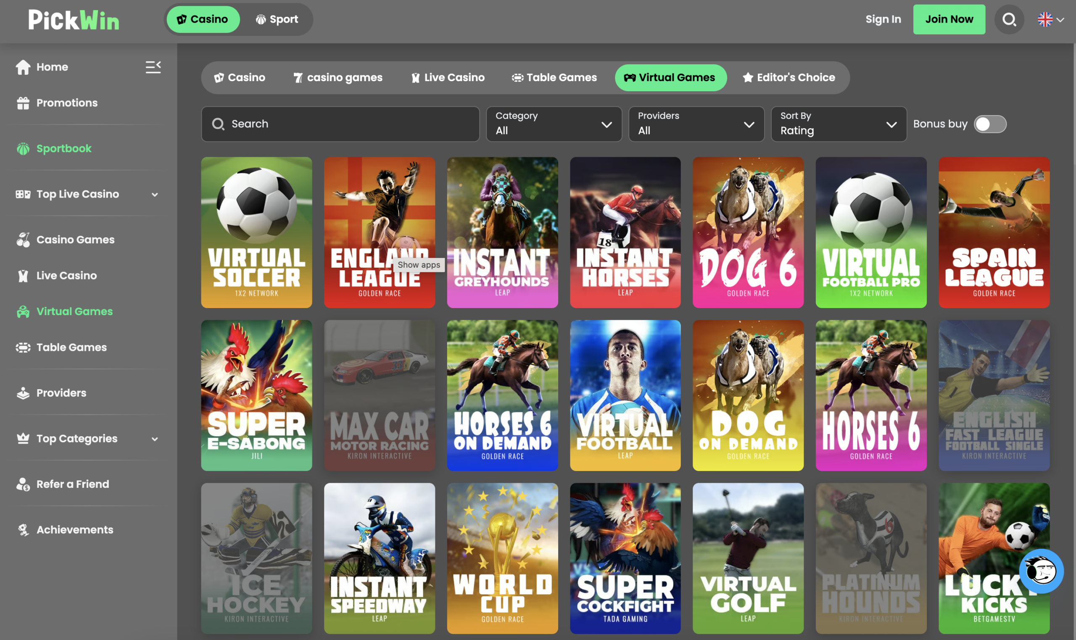
Task: Switch to Casino mode in header
Action: click(x=203, y=19)
